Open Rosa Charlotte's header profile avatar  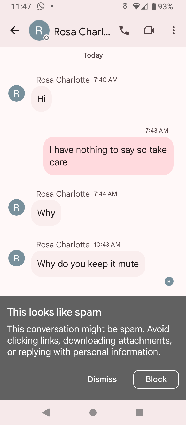[x=39, y=30]
